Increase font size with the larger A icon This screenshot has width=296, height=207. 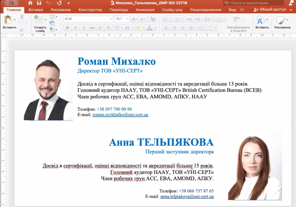134,19
